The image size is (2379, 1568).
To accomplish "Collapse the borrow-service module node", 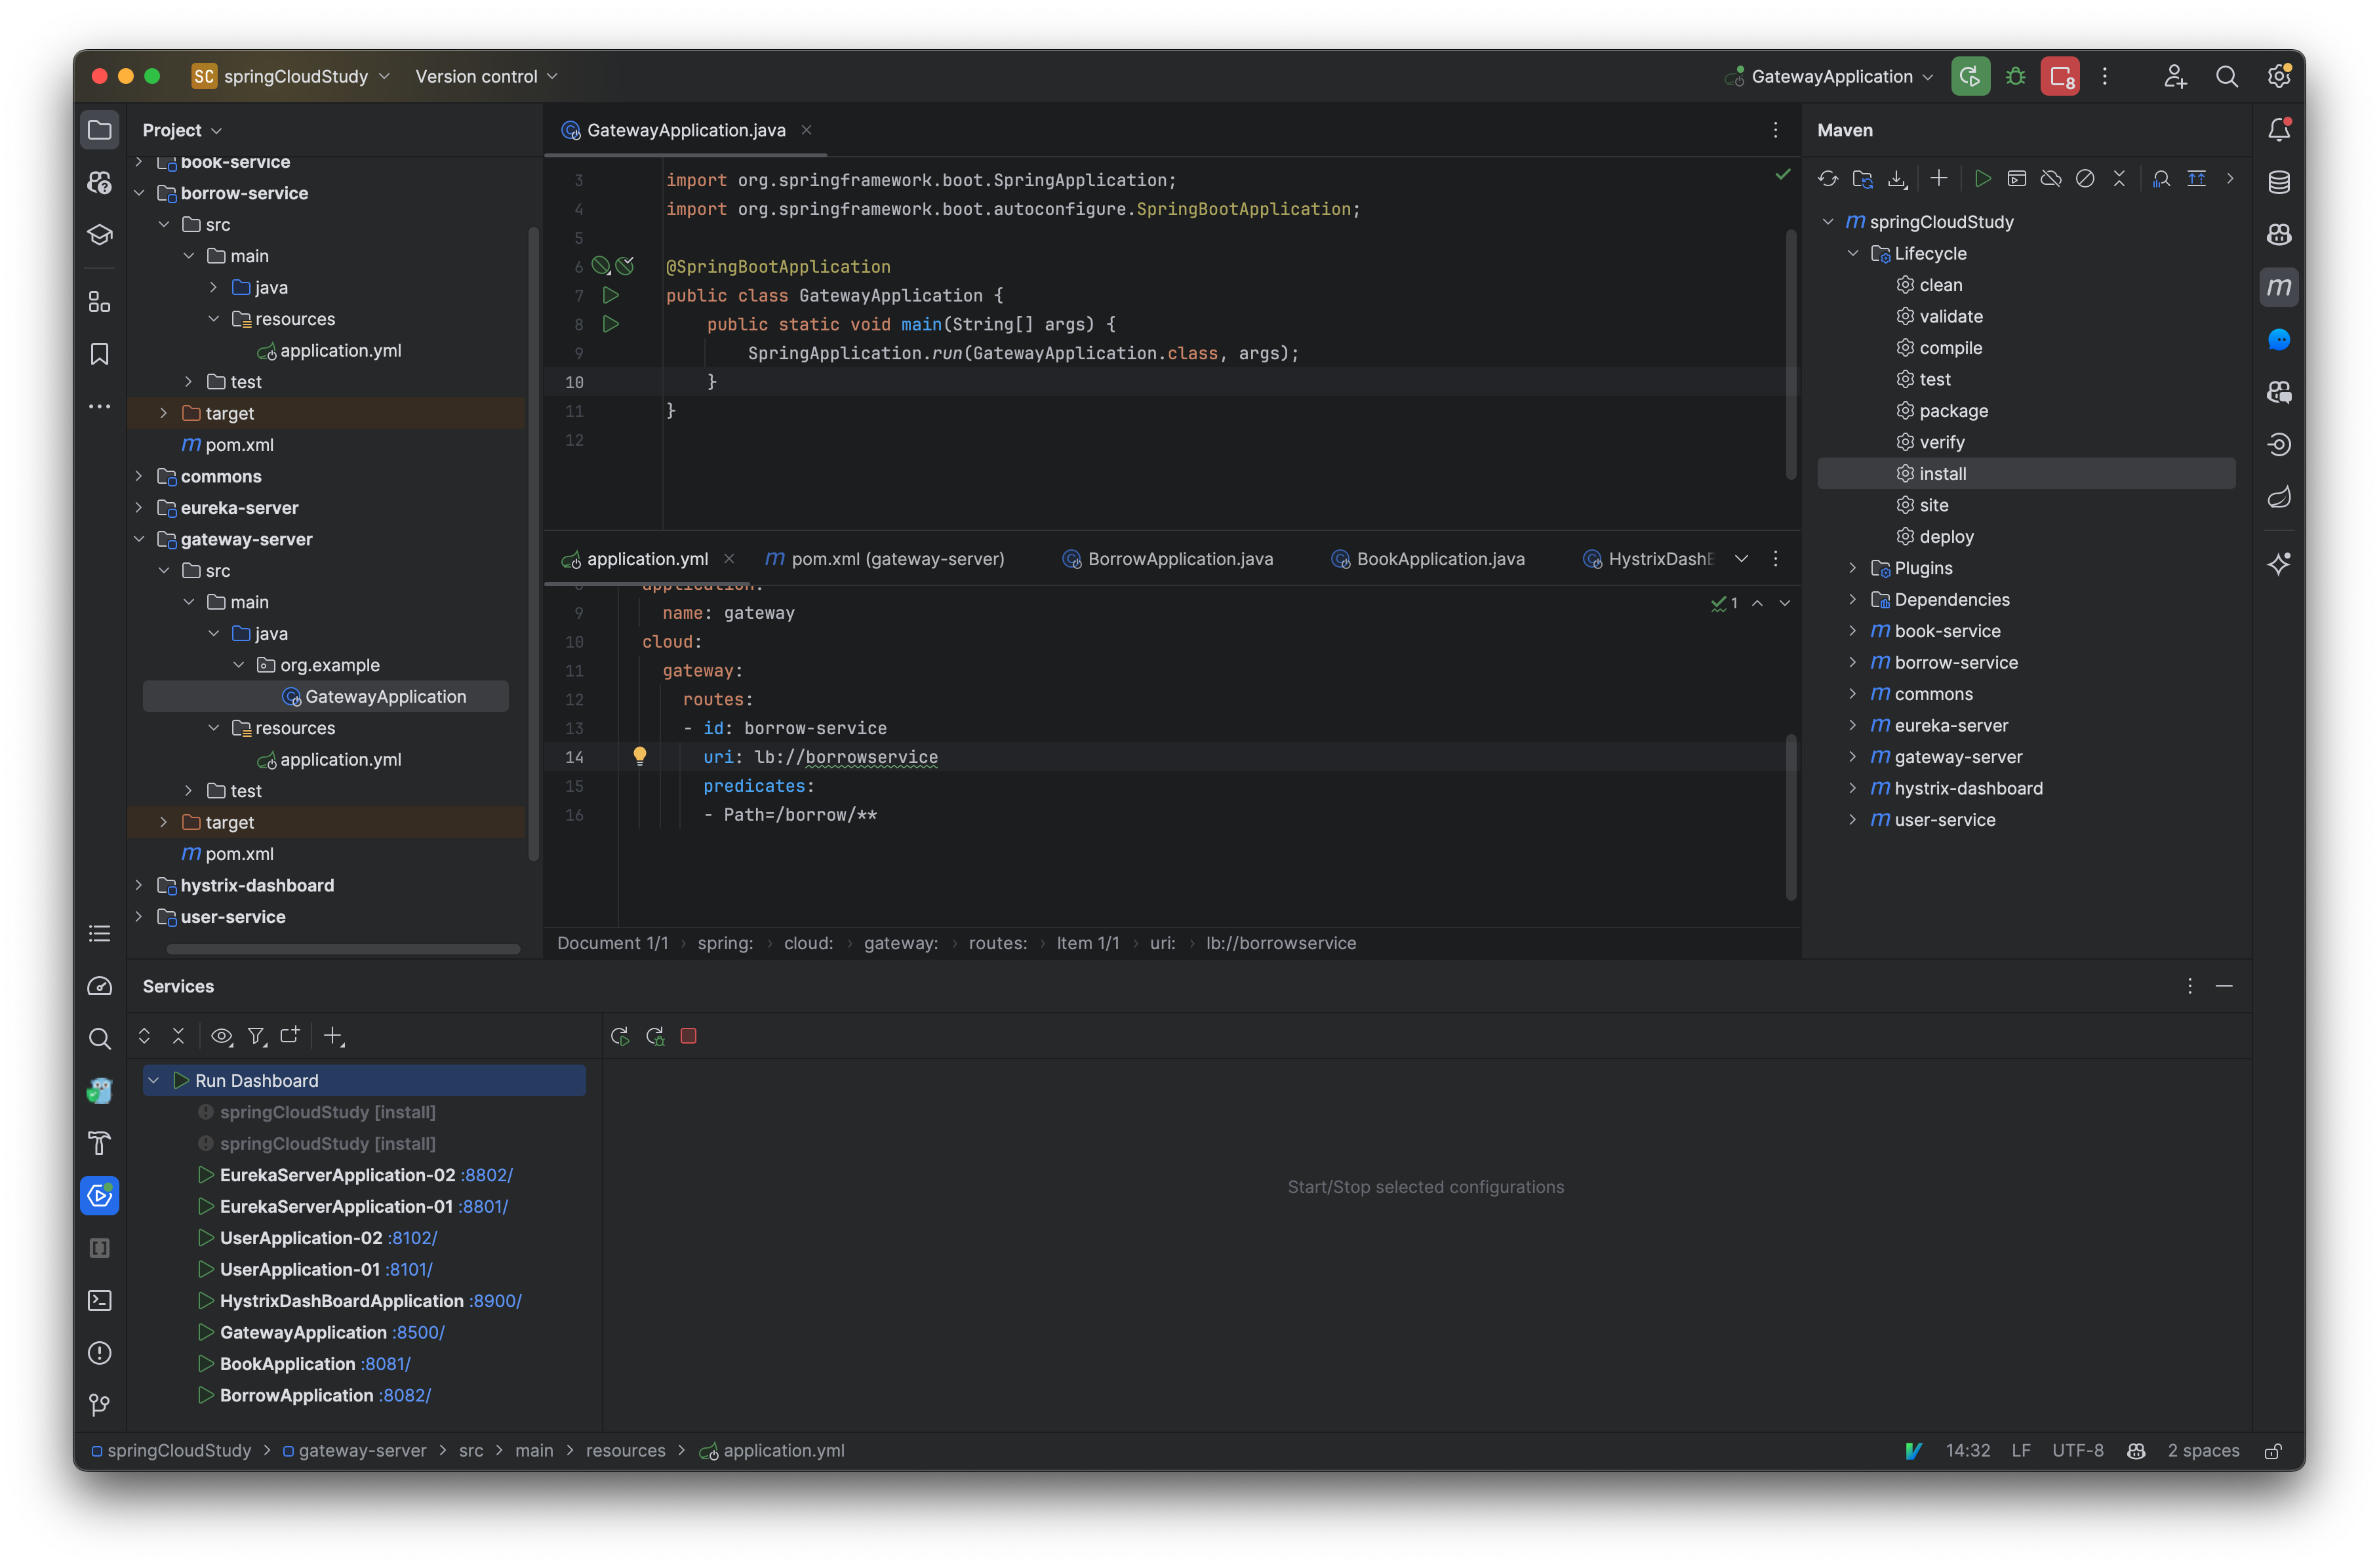I will (x=140, y=193).
